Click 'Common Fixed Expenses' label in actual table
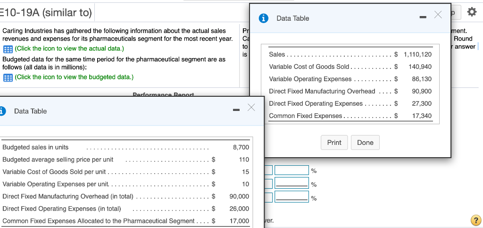Viewport: 483px width, 228px height. pyautogui.click(x=305, y=116)
